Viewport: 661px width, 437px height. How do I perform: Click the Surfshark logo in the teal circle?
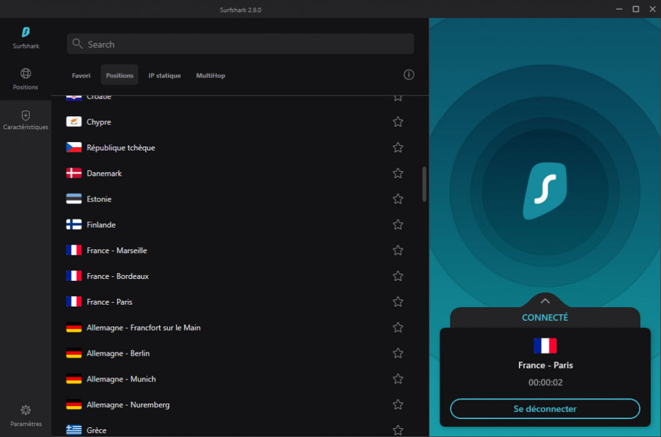[545, 191]
